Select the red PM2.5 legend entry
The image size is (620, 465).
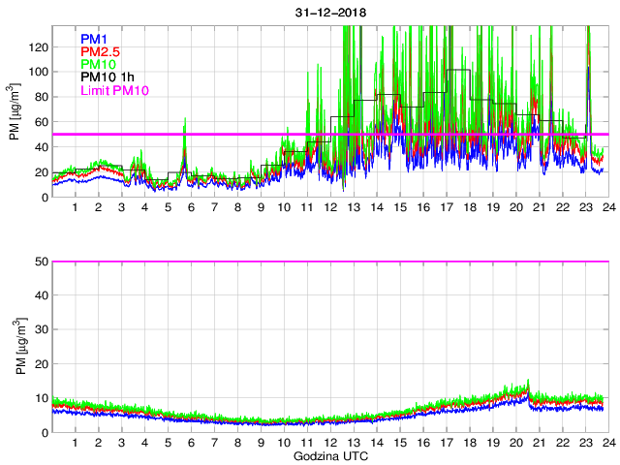pyautogui.click(x=100, y=52)
